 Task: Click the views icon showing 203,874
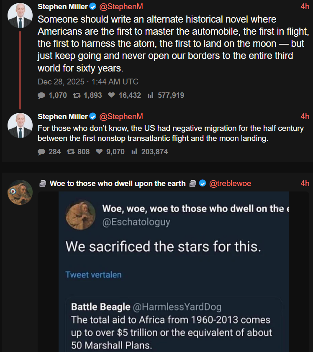[134, 152]
